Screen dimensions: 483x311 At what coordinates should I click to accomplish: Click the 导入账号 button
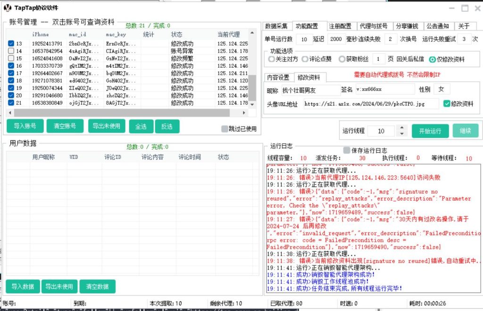point(25,126)
